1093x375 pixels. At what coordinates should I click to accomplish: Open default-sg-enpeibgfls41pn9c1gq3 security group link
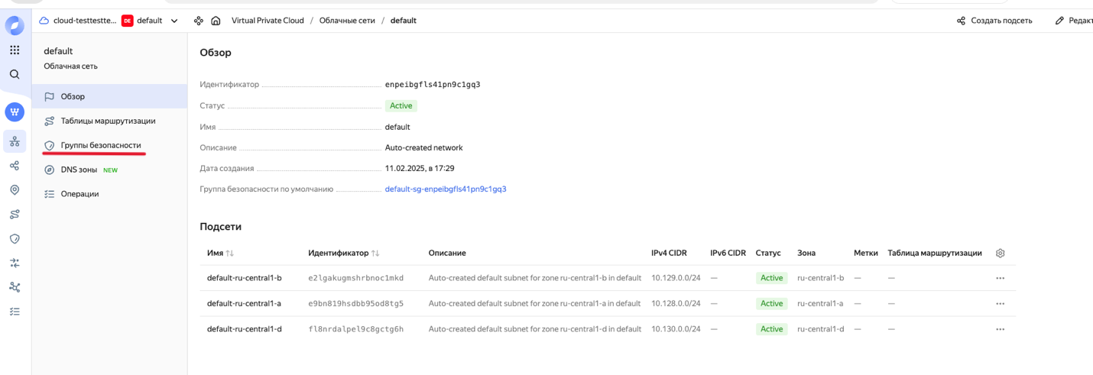click(x=446, y=189)
